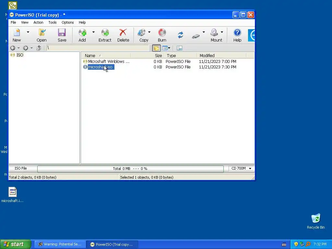Open the view mode dropdown button
This screenshot has height=249, width=332.
pyautogui.click(x=166, y=48)
